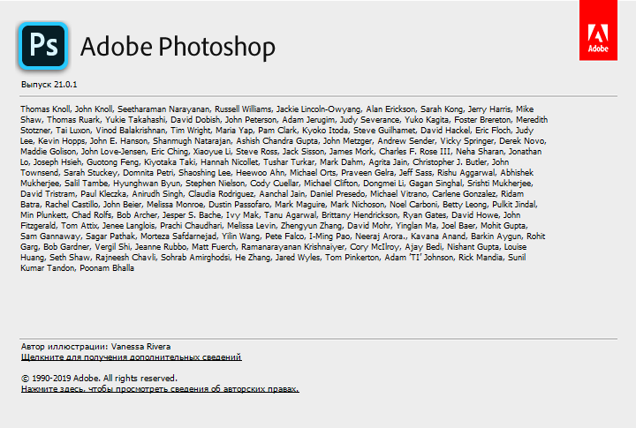Click the name Brittany Hendrickson

[x=360, y=214]
